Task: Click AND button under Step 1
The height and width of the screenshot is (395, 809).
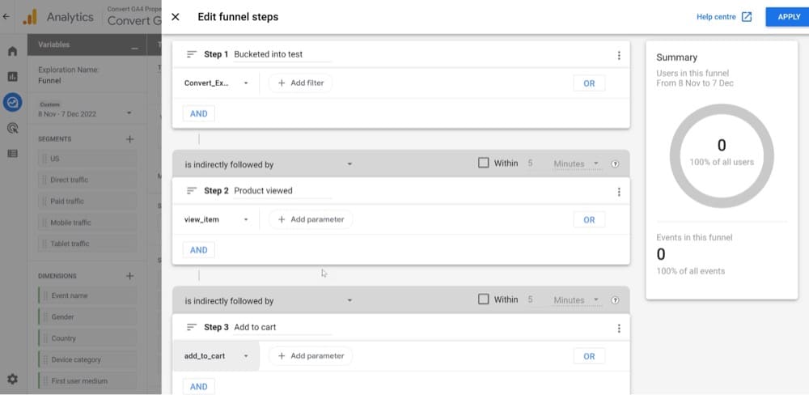Action: [x=199, y=114]
